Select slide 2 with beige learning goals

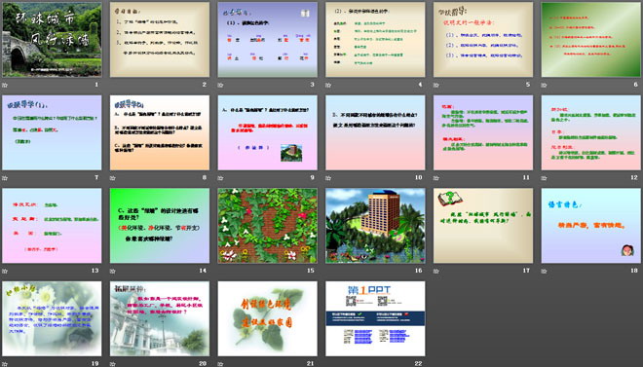(160, 39)
